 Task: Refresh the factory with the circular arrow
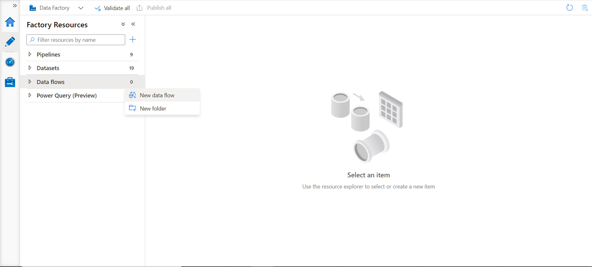570,8
